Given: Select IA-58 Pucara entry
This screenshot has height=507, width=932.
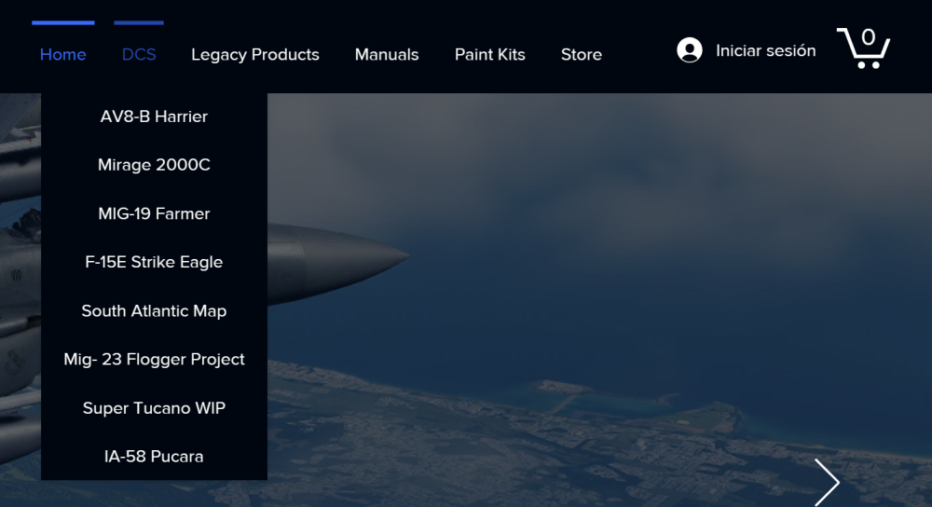Looking at the screenshot, I should 154,457.
